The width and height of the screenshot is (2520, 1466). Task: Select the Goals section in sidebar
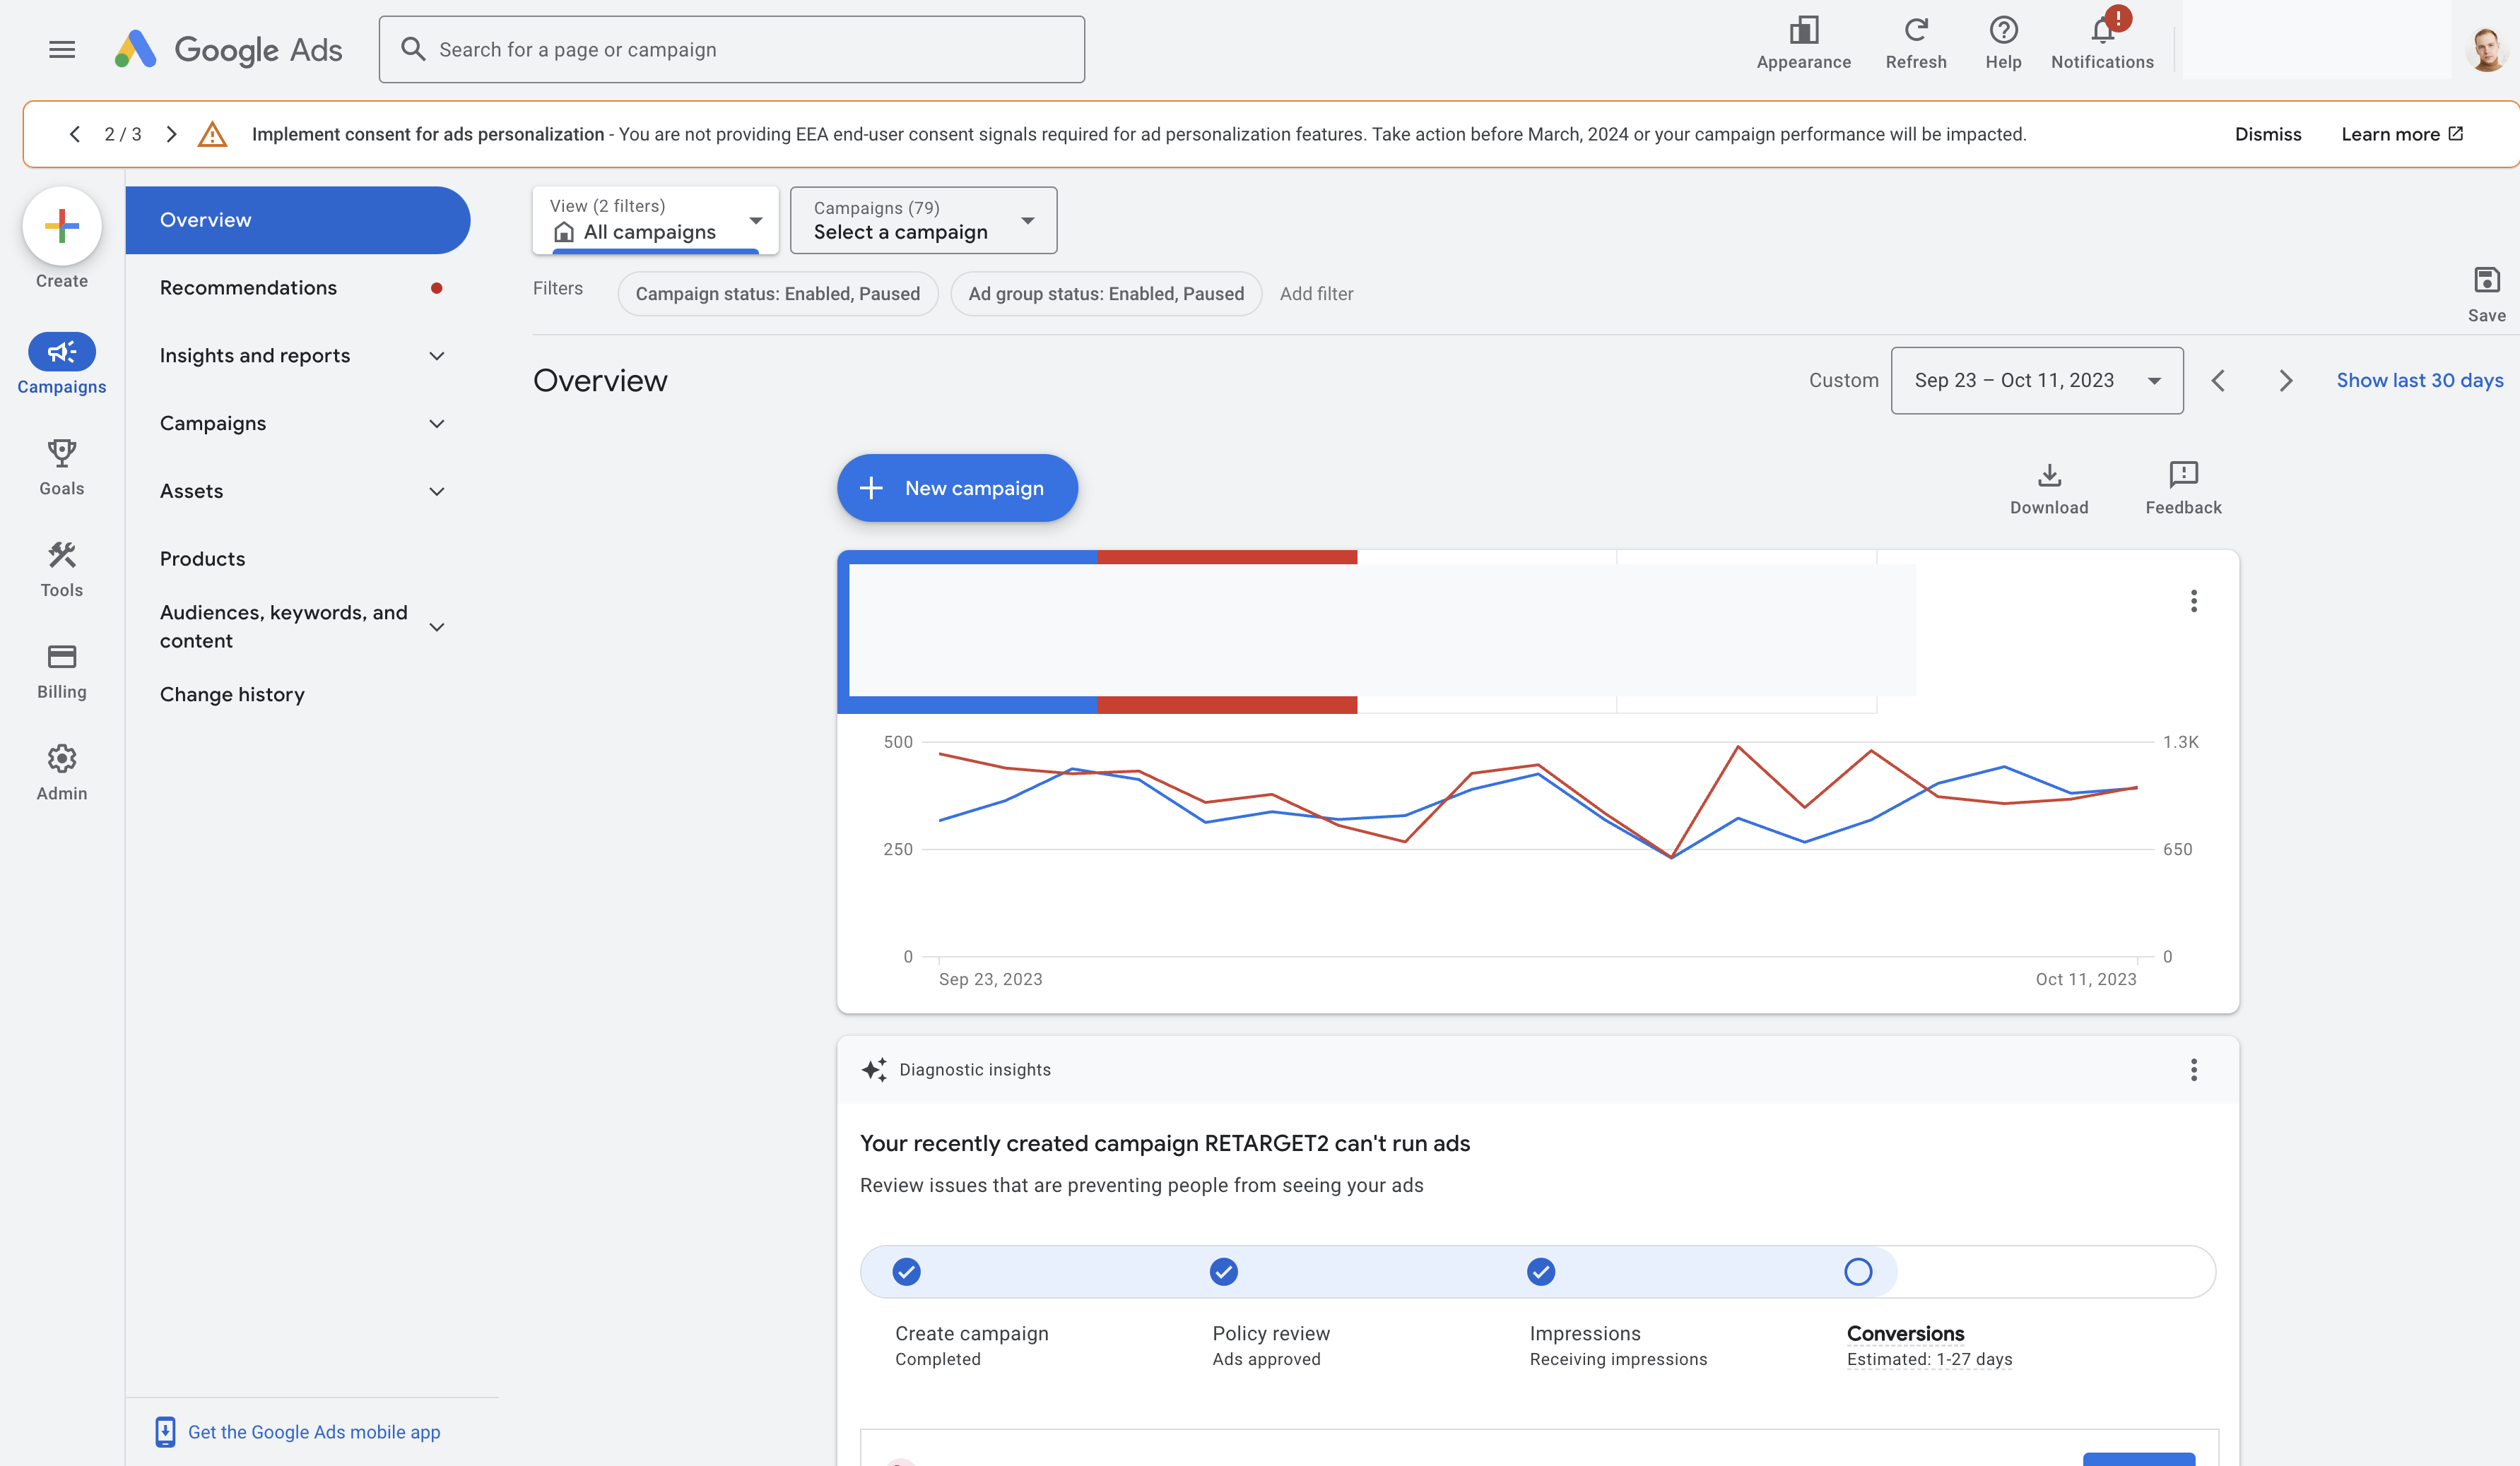tap(61, 465)
